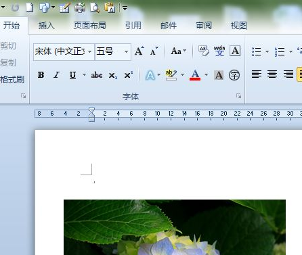302x255 pixels.
Task: Switch to the 开始 tab
Action: [x=12, y=25]
